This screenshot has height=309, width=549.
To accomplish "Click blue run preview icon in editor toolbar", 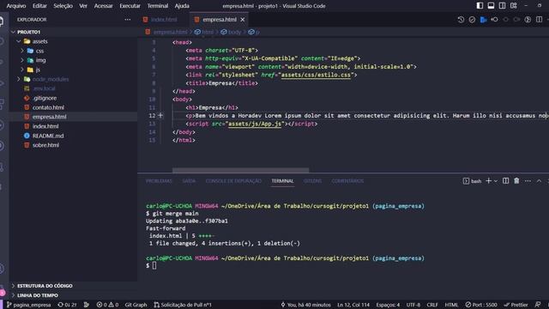I will [x=483, y=20].
